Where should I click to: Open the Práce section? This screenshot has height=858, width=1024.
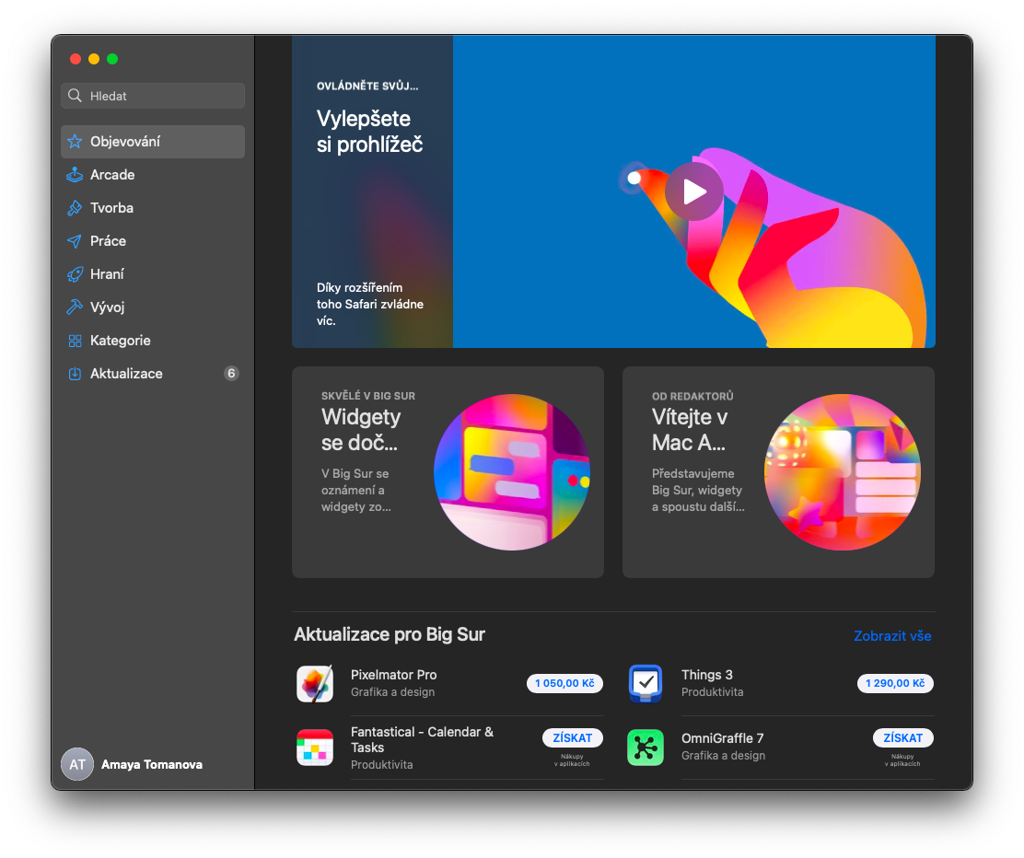click(153, 241)
